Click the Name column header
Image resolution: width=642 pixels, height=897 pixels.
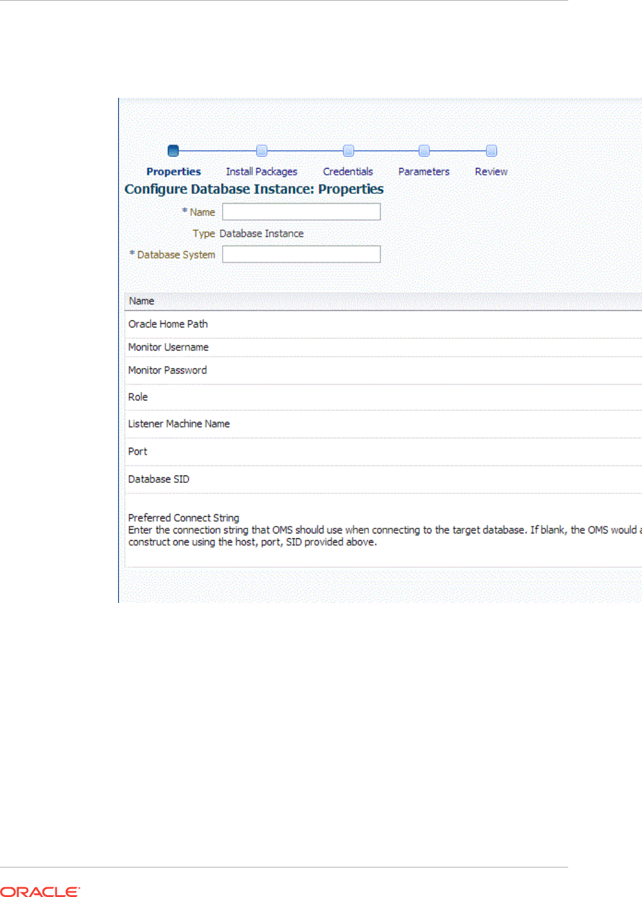383,301
